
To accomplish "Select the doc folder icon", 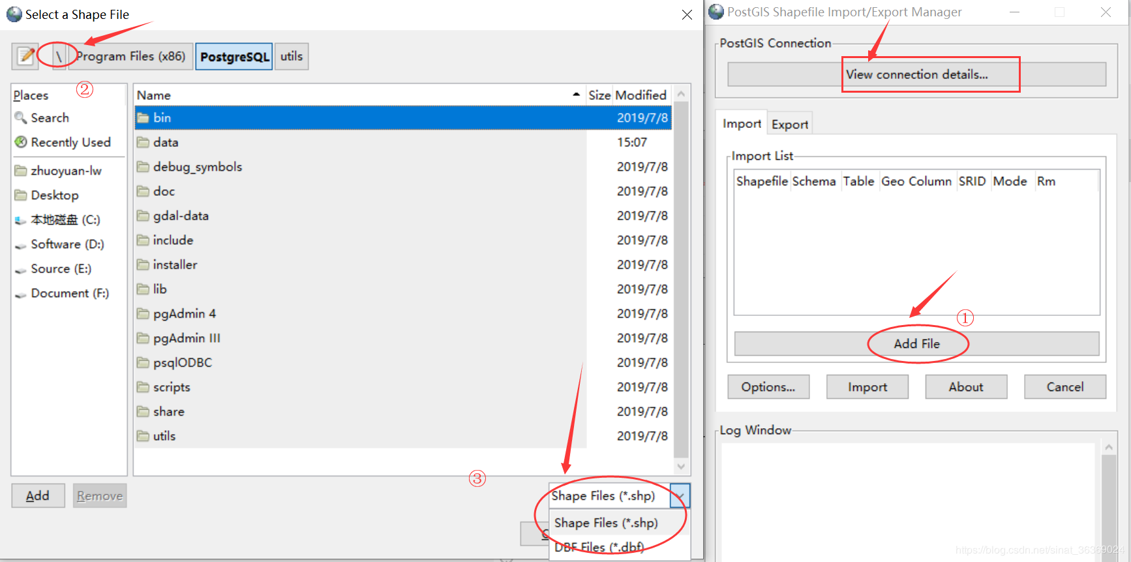I will [x=143, y=191].
